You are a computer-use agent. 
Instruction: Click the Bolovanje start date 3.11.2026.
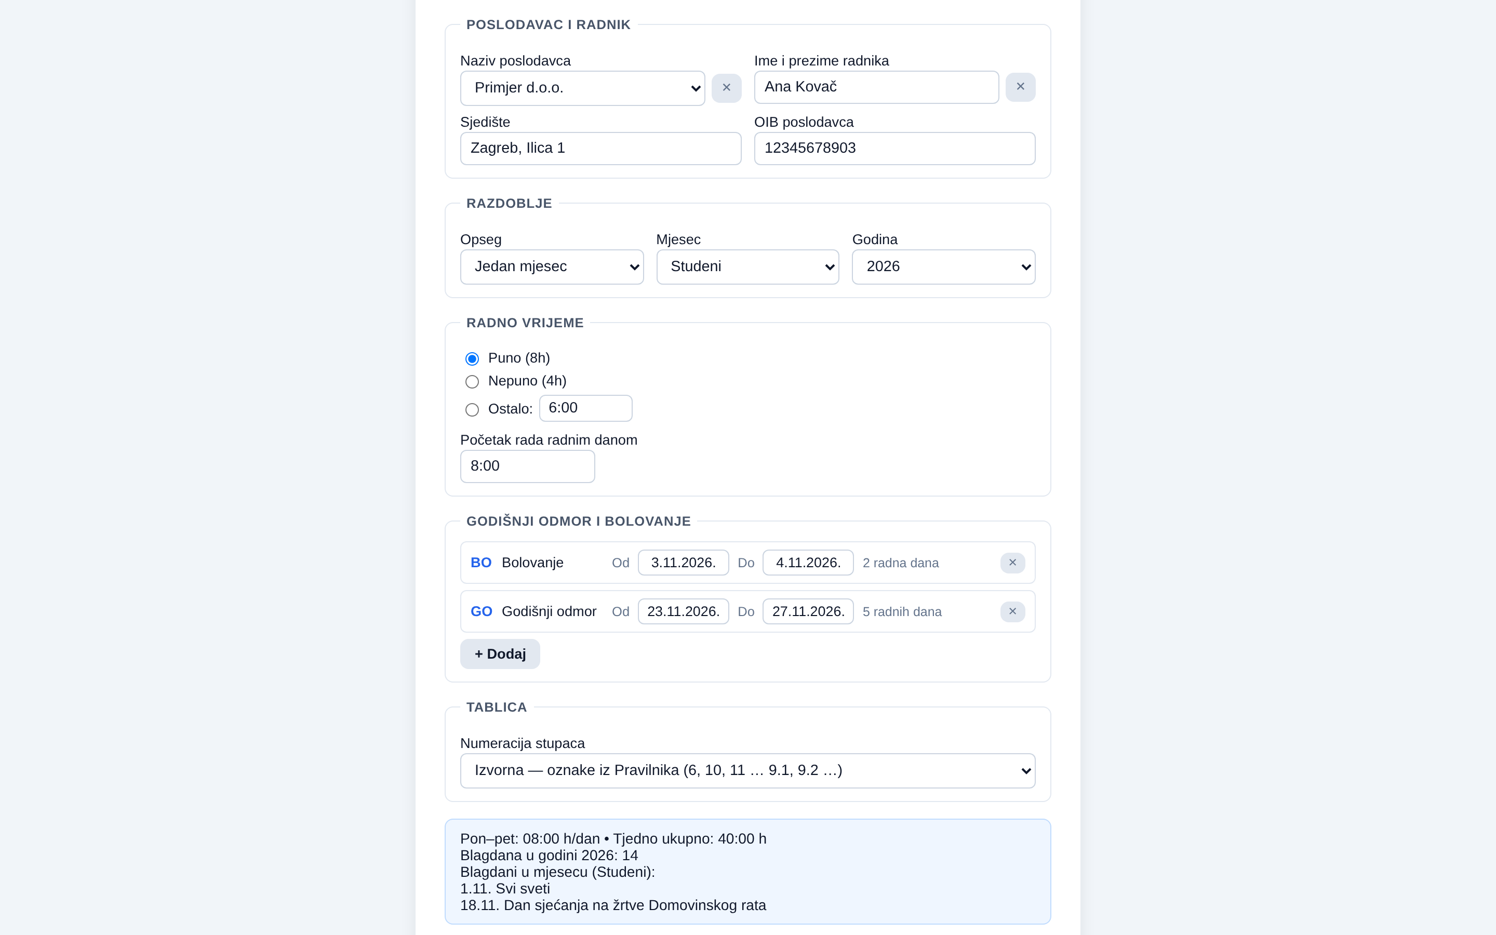pyautogui.click(x=683, y=563)
